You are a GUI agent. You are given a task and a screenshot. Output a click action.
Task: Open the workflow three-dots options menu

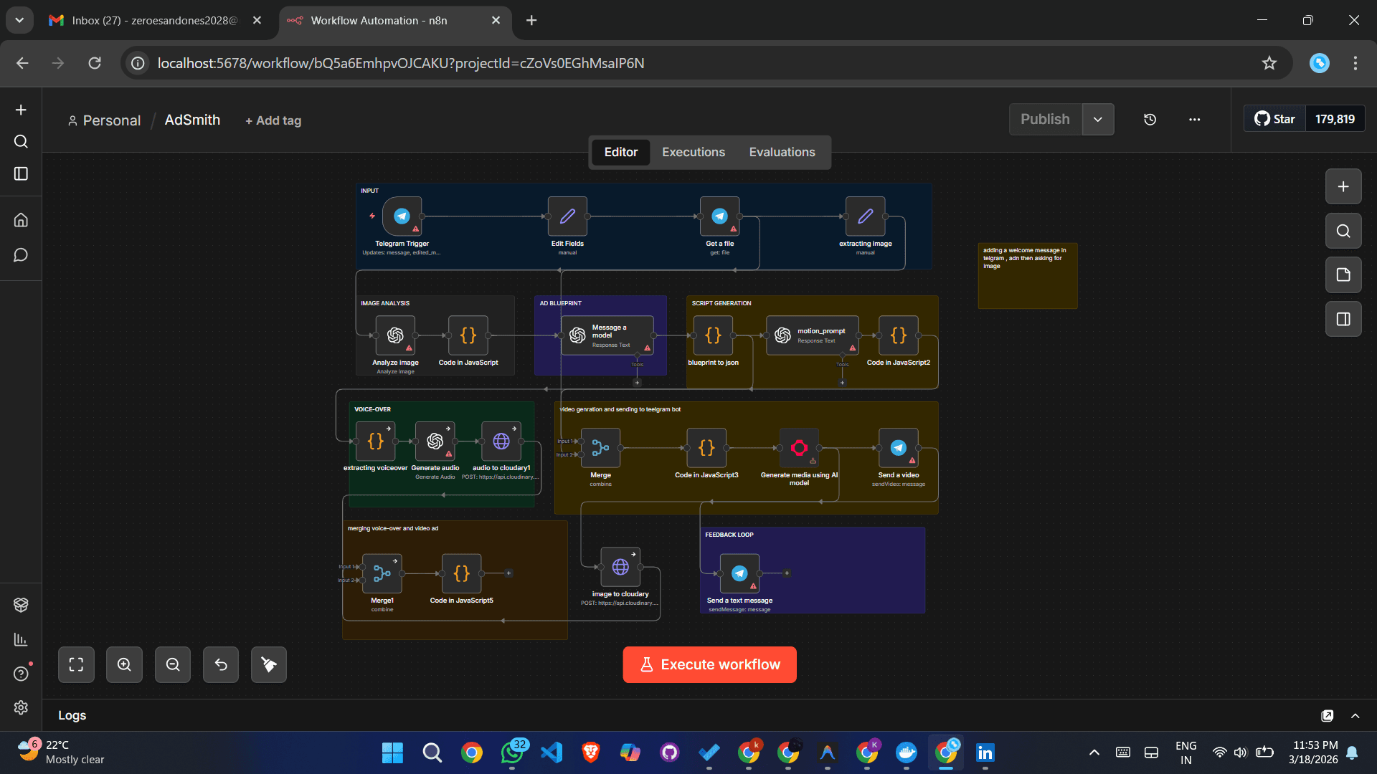1194,120
